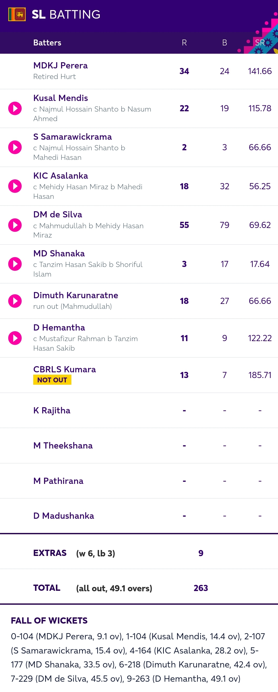Open K Rajitha player profile

point(52,410)
